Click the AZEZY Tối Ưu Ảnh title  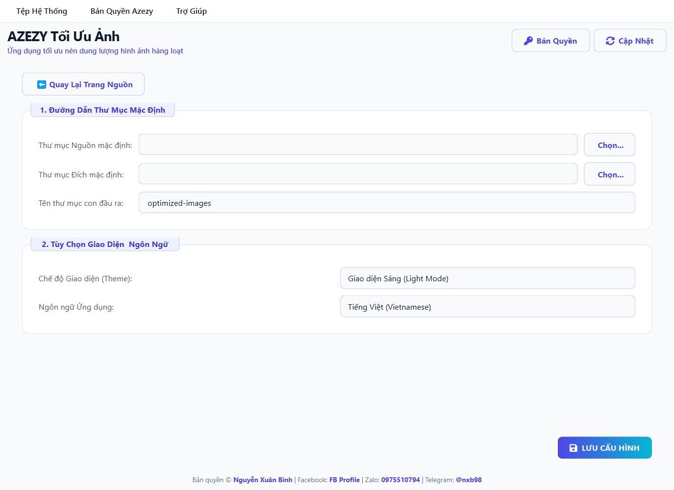(64, 36)
